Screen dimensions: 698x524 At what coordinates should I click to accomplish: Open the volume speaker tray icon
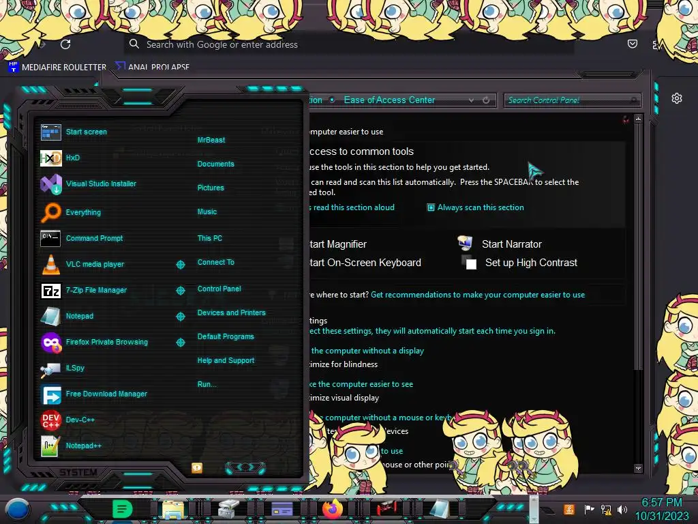(622, 509)
